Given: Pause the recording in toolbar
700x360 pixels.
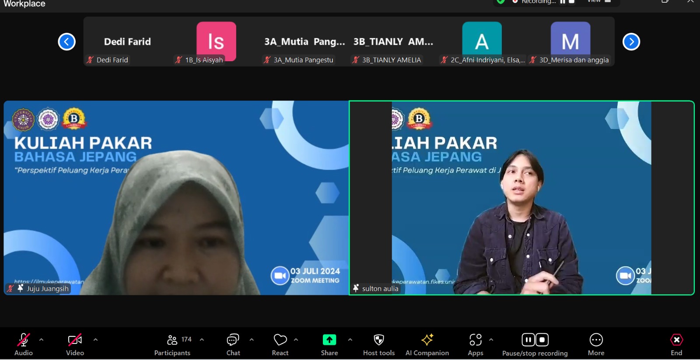Looking at the screenshot, I should [528, 340].
